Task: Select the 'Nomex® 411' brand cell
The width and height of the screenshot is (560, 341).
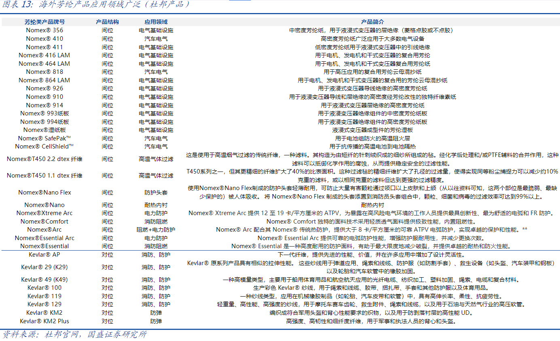Action: [44, 47]
